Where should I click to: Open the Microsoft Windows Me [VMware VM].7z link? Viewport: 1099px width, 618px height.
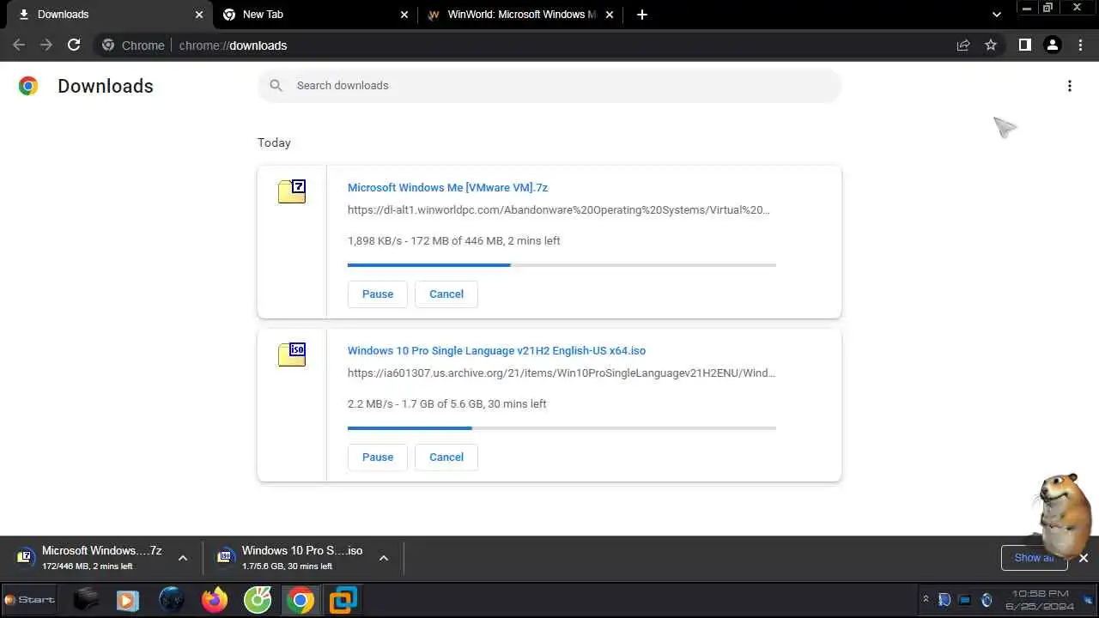(x=447, y=187)
